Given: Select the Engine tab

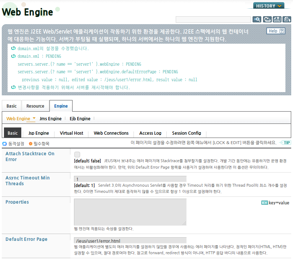Looking at the screenshot, I should coord(61,106).
